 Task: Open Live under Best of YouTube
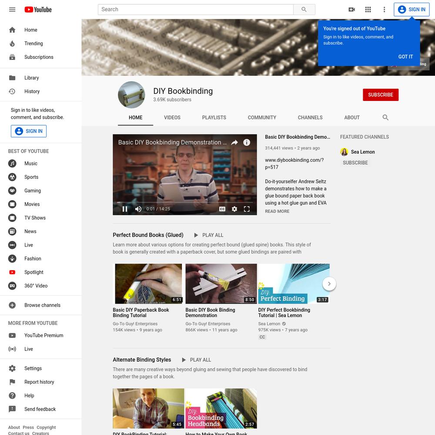[x=41, y=245]
